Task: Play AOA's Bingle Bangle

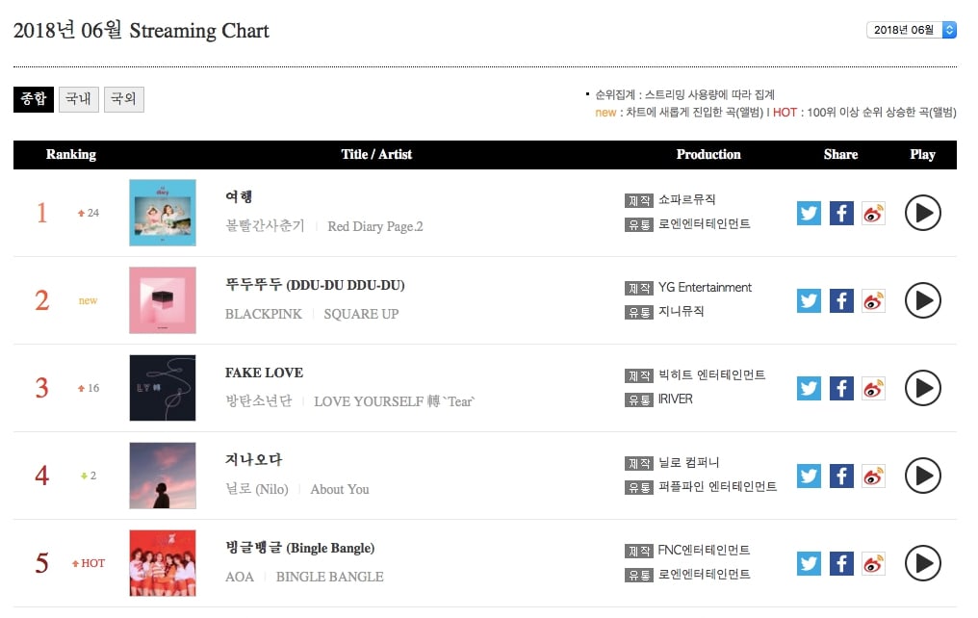Action: [922, 563]
